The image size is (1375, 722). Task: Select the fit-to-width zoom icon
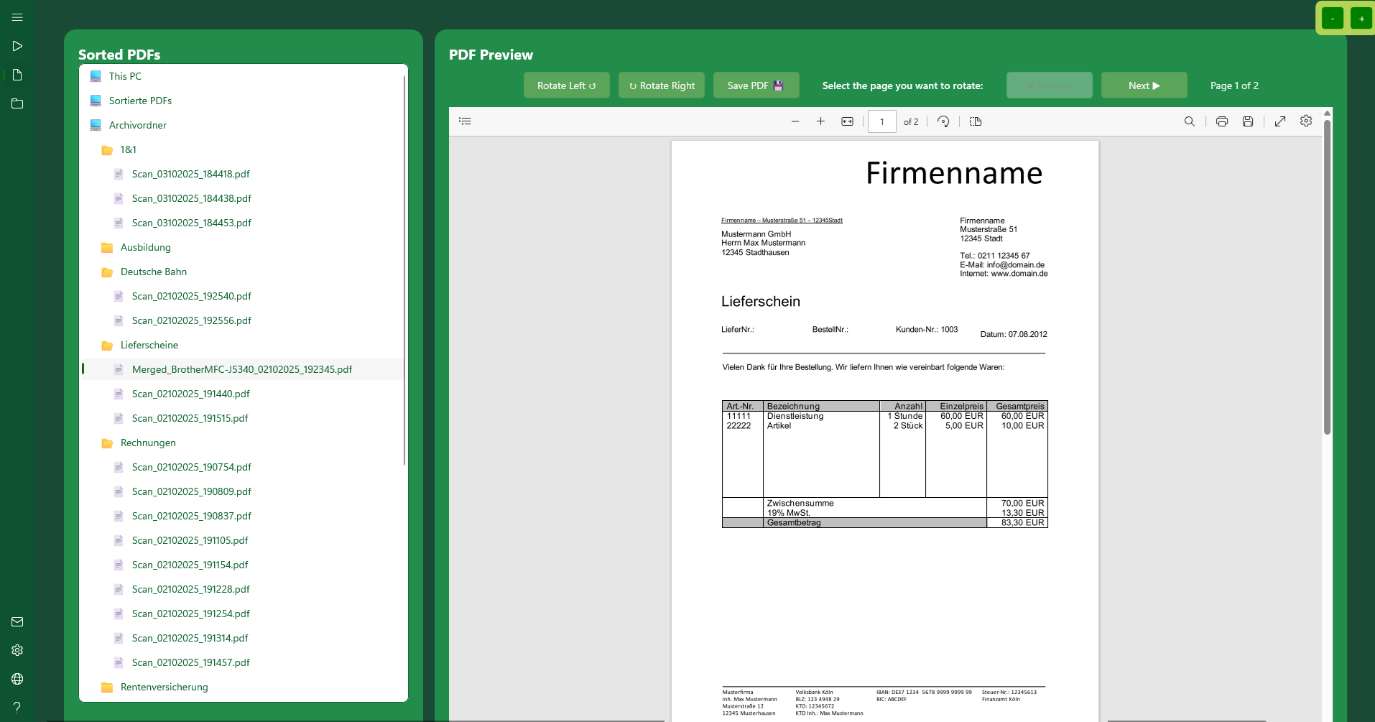pyautogui.click(x=847, y=121)
